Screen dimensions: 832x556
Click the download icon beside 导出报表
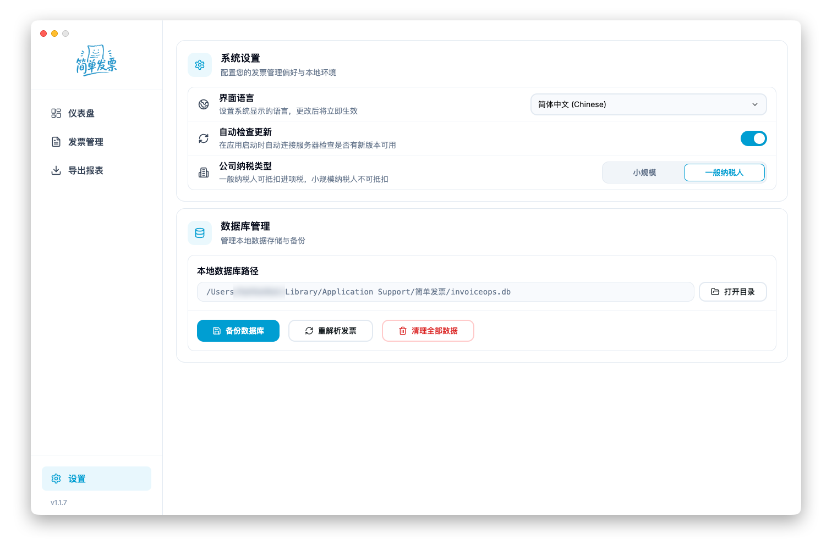(x=56, y=170)
